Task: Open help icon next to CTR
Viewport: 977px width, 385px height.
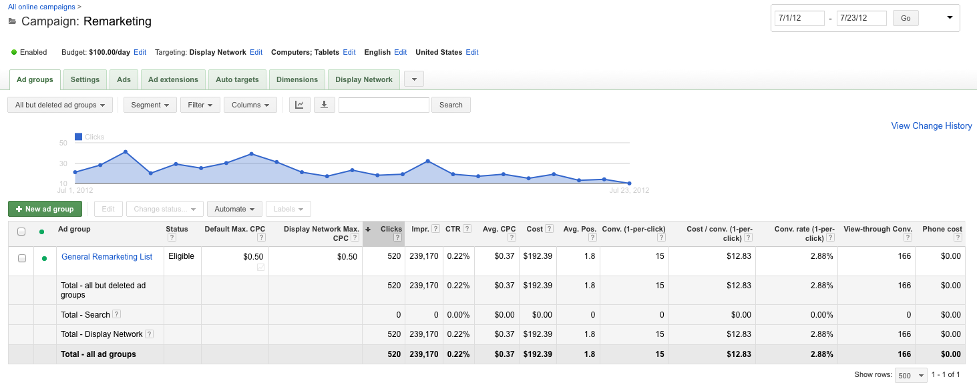Action: (x=467, y=229)
